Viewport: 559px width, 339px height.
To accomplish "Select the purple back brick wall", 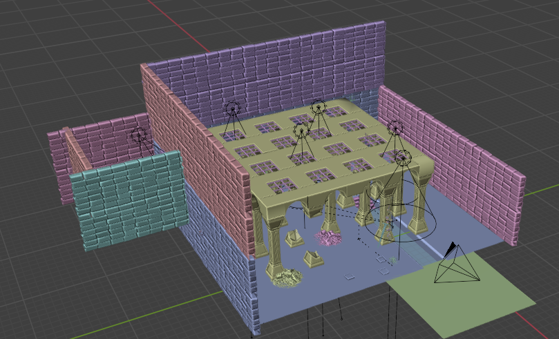I will [x=276, y=66].
